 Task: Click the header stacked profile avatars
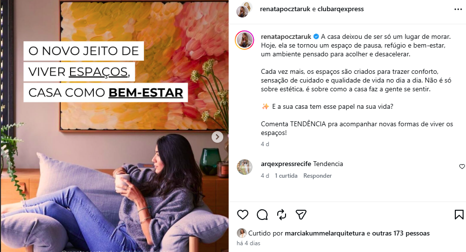[x=244, y=10]
